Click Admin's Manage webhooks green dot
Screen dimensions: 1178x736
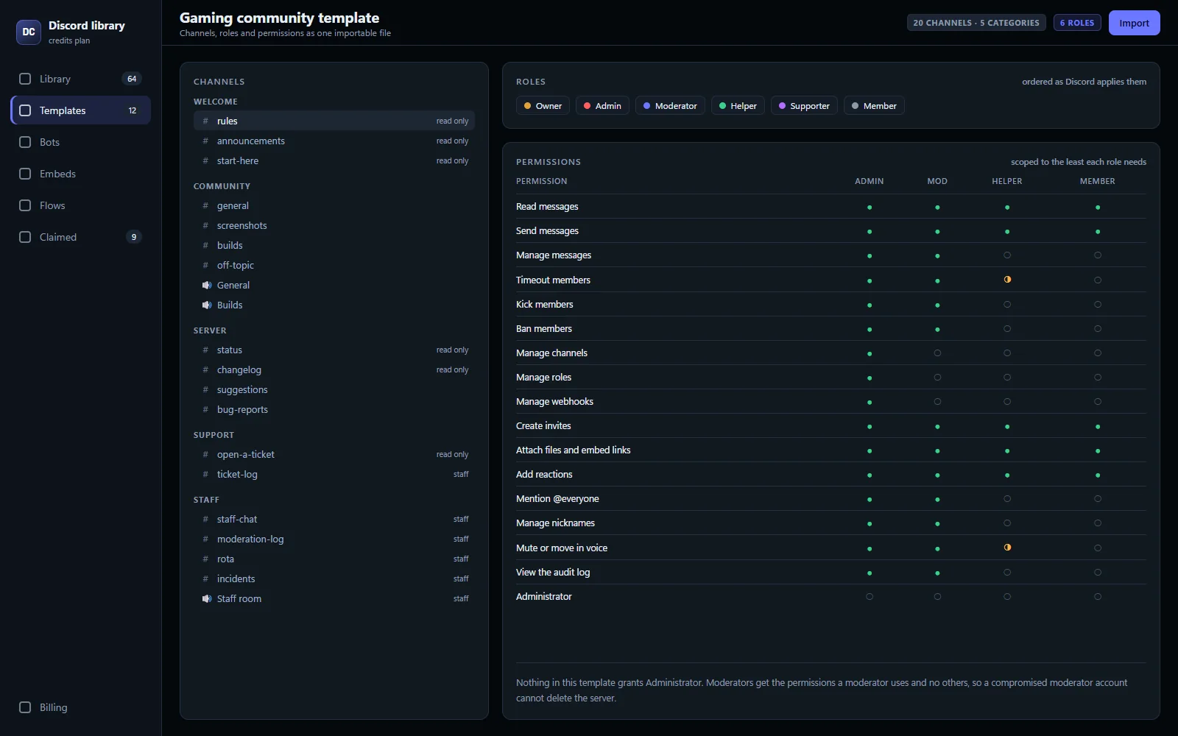point(870,403)
